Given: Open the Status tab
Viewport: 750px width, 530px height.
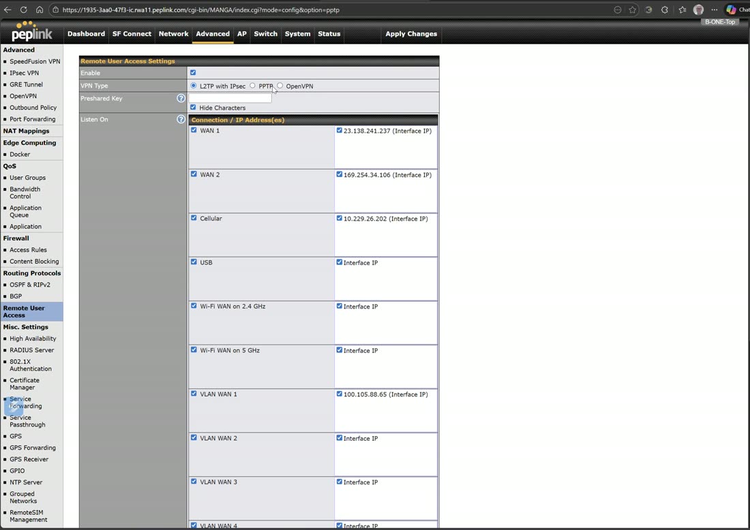Looking at the screenshot, I should click(329, 34).
